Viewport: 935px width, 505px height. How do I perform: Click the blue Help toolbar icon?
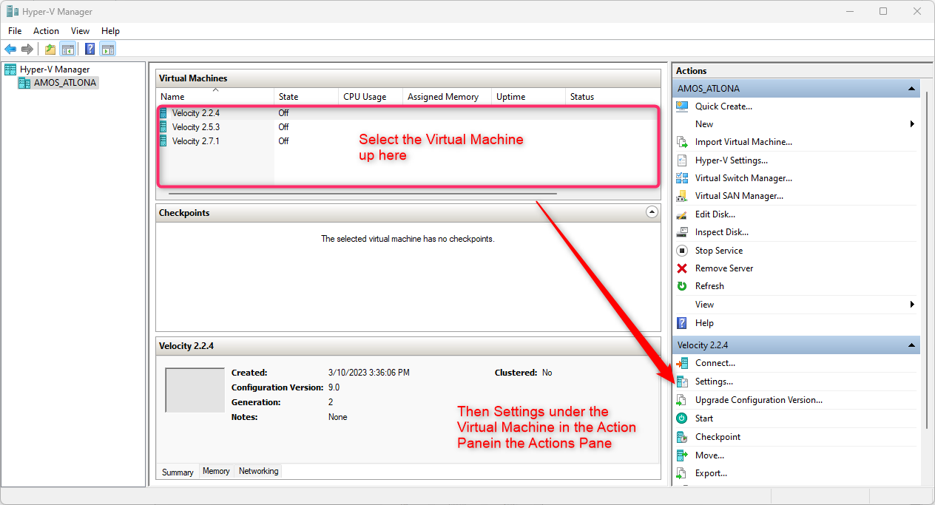tap(90, 50)
